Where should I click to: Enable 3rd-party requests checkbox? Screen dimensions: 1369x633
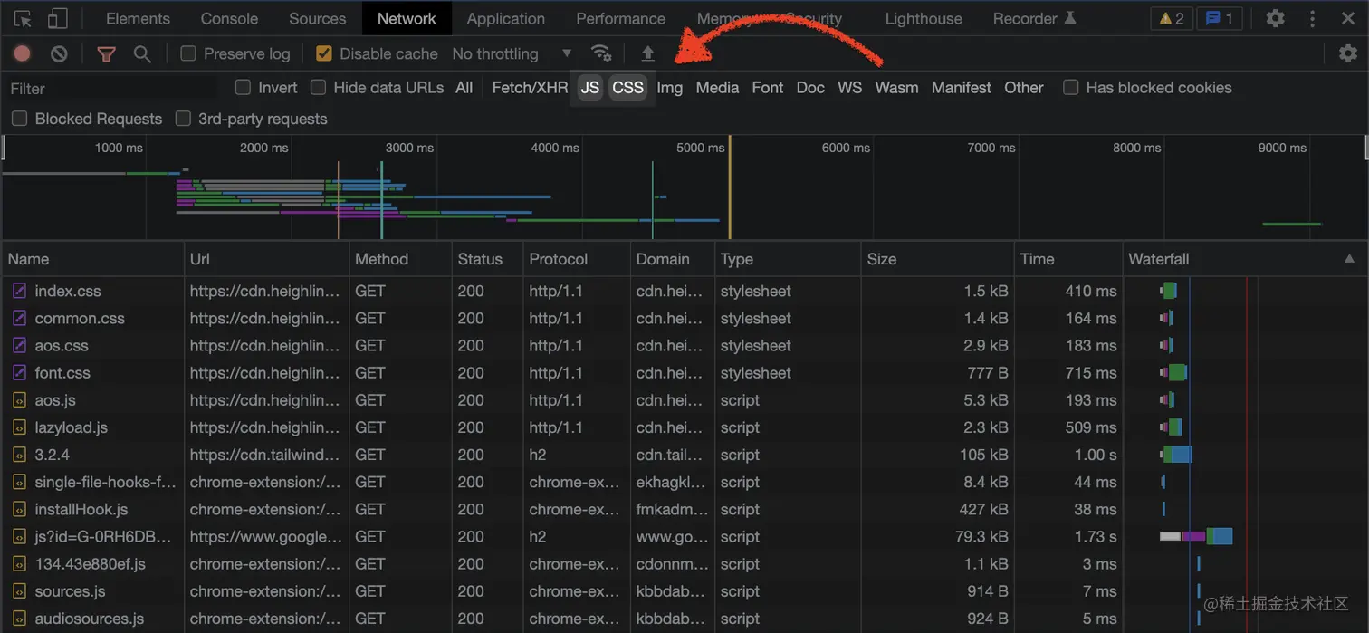point(183,119)
